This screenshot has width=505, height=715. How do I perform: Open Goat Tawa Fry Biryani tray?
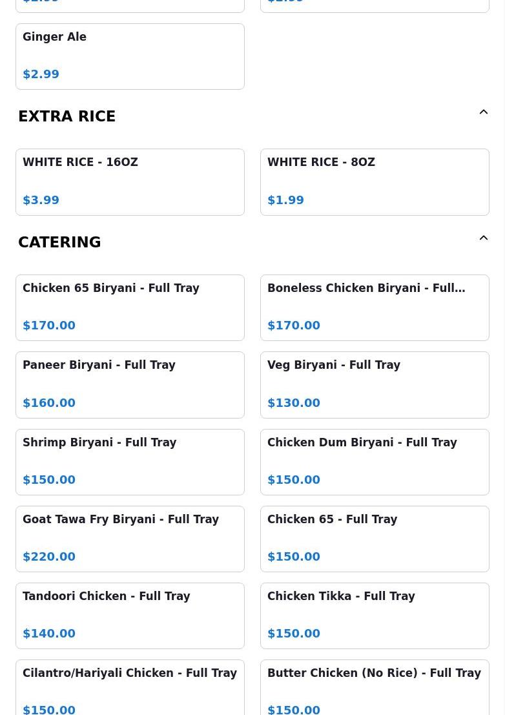coord(130,539)
